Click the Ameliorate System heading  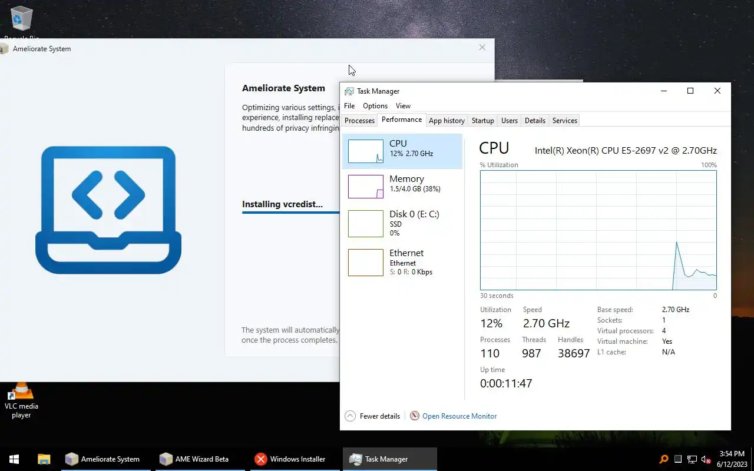point(283,88)
